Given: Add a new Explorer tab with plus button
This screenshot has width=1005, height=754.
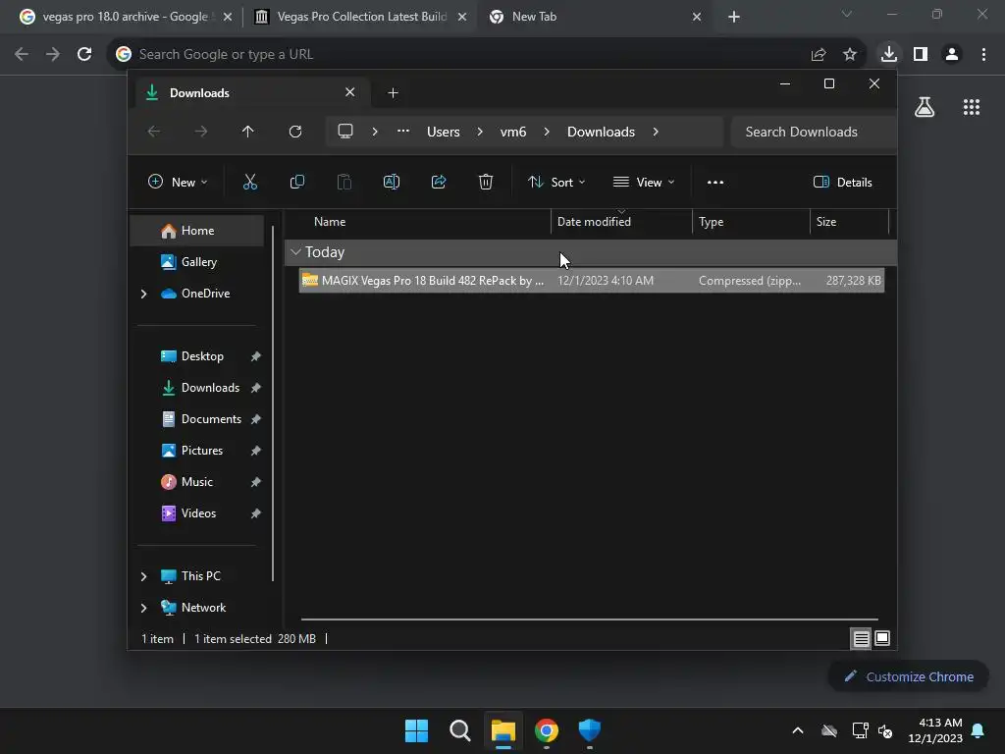Looking at the screenshot, I should (x=393, y=93).
